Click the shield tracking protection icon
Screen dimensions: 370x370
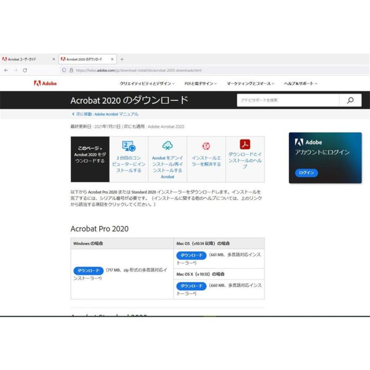pos(64,70)
